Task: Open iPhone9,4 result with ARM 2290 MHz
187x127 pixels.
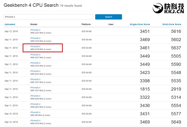Action: pos(35,96)
